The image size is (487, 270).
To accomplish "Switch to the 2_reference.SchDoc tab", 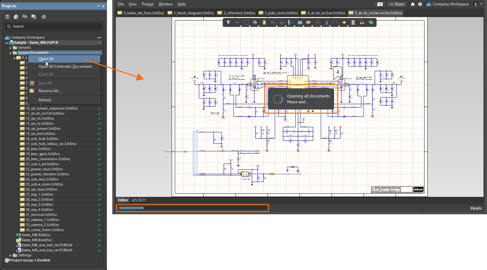I will click(236, 13).
